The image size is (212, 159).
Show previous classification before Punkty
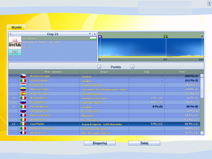(x=99, y=67)
